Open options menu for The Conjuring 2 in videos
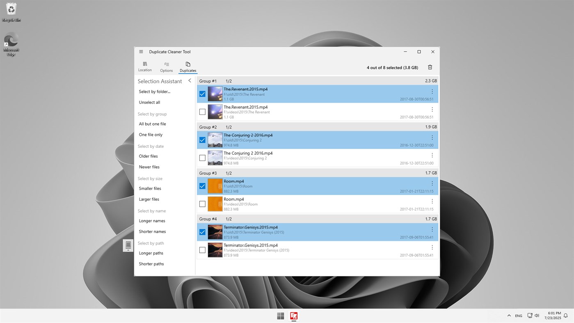 pyautogui.click(x=432, y=155)
